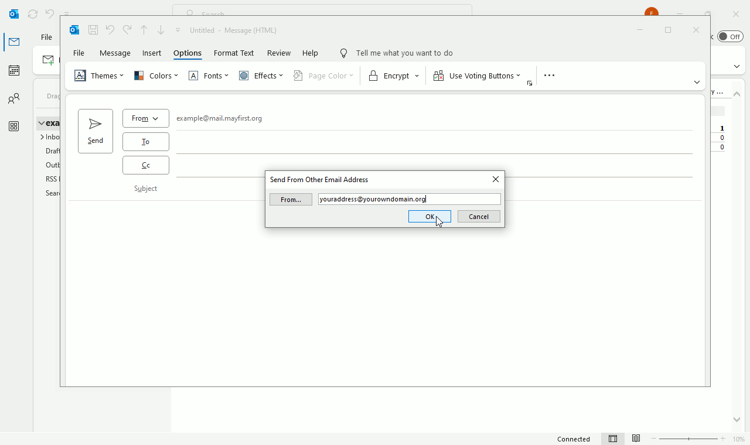Click the Cc address field
The height and width of the screenshot is (445, 750).
[x=434, y=165]
